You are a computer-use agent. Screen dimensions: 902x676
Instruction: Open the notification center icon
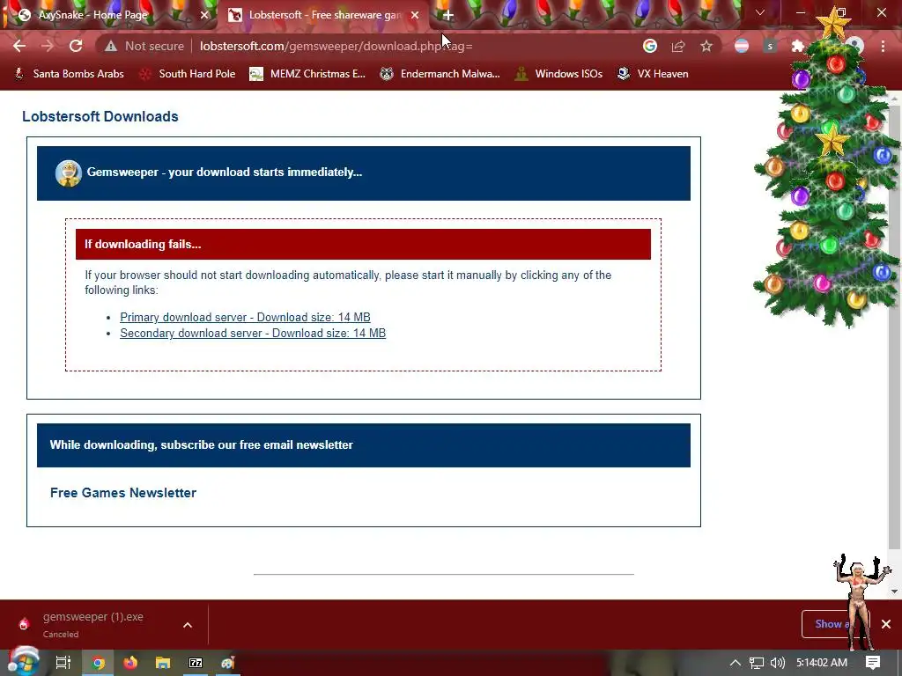873,663
